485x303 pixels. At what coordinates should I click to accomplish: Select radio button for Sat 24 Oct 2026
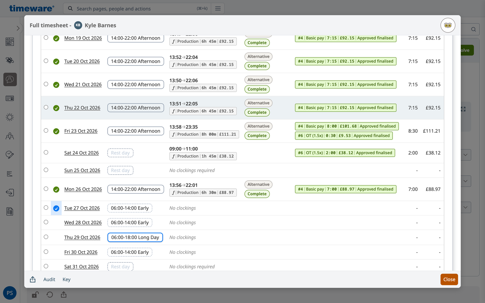click(x=46, y=152)
